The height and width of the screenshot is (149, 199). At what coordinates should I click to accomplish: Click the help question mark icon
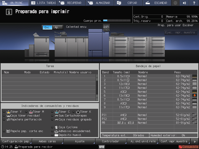[194, 3]
